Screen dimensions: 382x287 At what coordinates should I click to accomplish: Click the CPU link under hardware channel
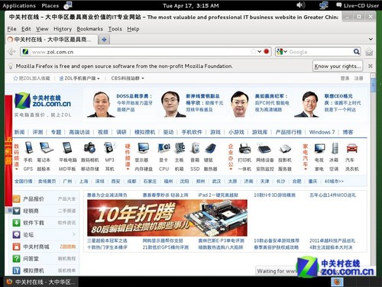(163, 169)
